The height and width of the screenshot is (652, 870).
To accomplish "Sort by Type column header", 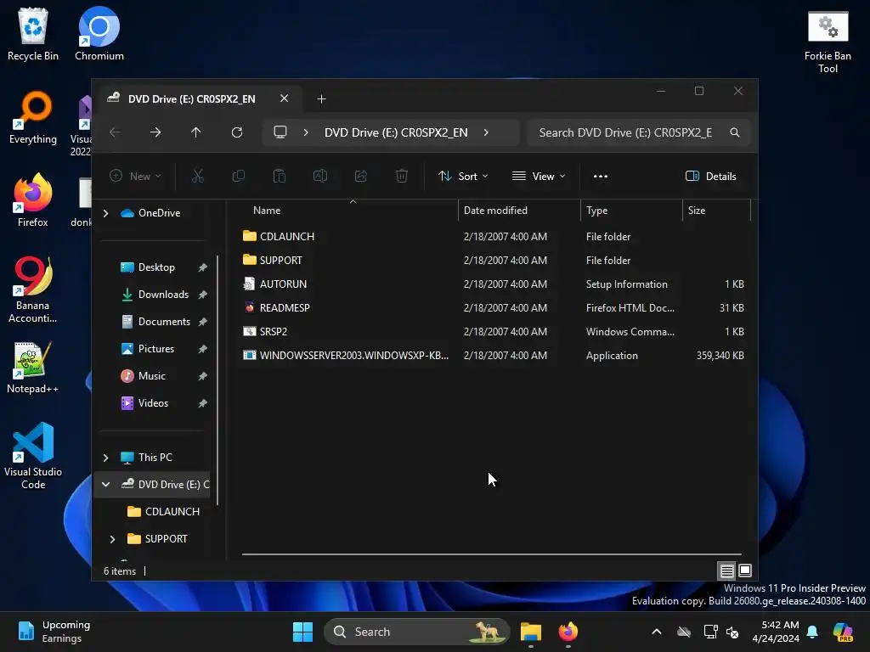I will pos(631,211).
